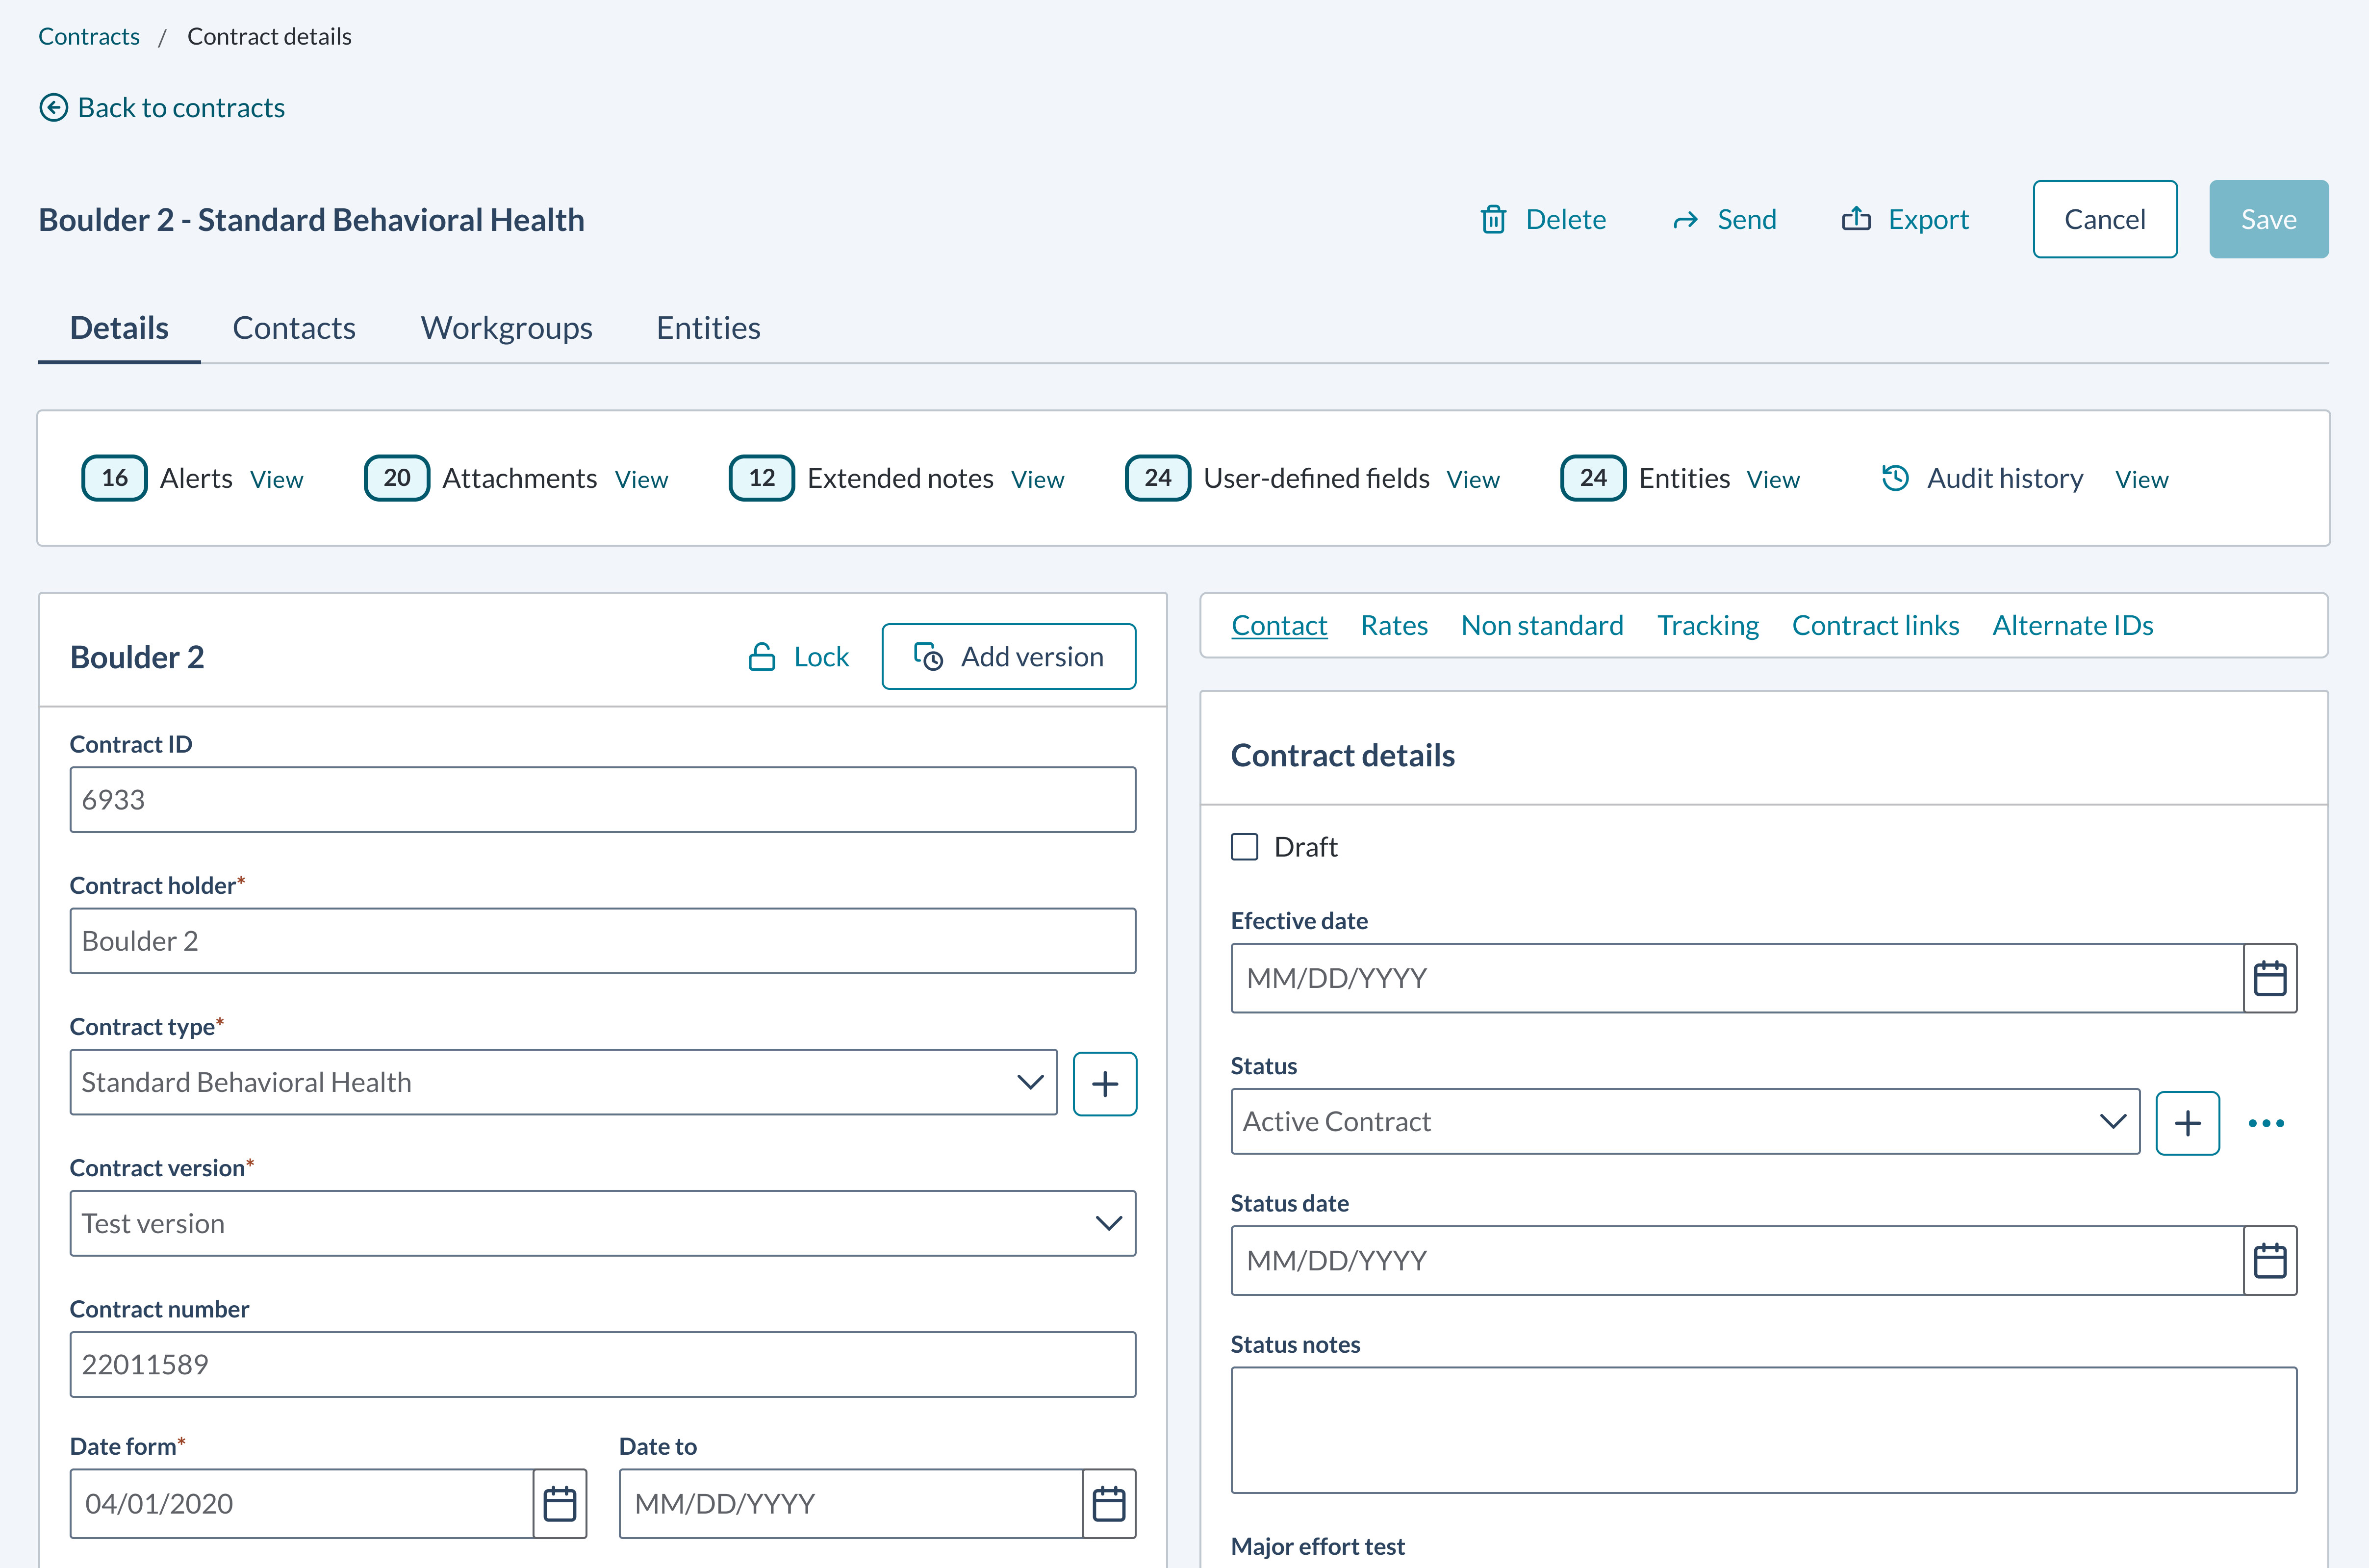
Task: Expand the Contract version dropdown
Action: click(x=1108, y=1223)
